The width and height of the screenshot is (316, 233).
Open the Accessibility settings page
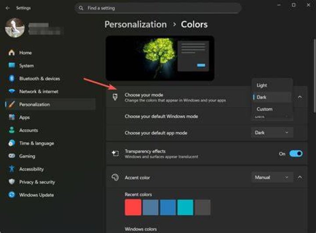pyautogui.click(x=50, y=169)
